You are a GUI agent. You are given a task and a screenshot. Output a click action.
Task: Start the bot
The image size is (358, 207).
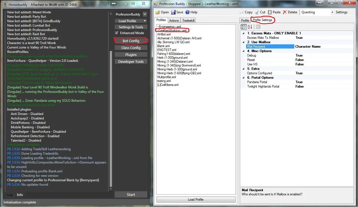point(131,195)
